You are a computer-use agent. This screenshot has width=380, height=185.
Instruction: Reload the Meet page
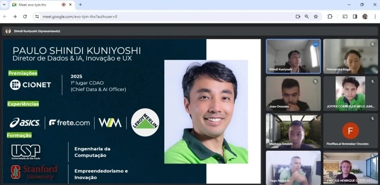(x=25, y=17)
